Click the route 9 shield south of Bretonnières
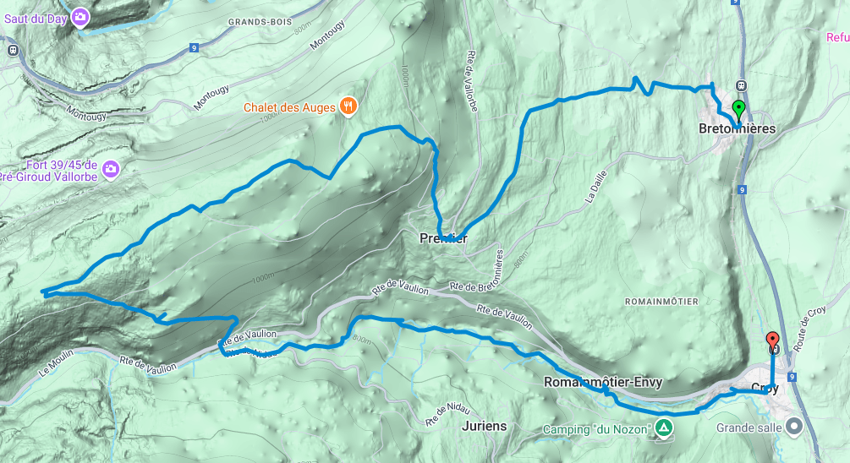The image size is (850, 463). point(742,189)
